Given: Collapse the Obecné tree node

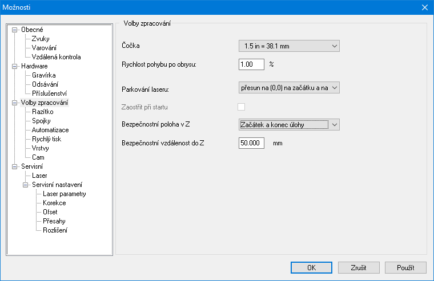Looking at the screenshot, I should coord(15,30).
